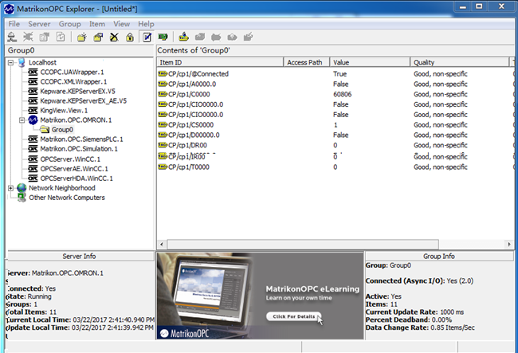Click the horizontal scrollbar left arrow
This screenshot has width=518, height=353.
[x=162, y=245]
